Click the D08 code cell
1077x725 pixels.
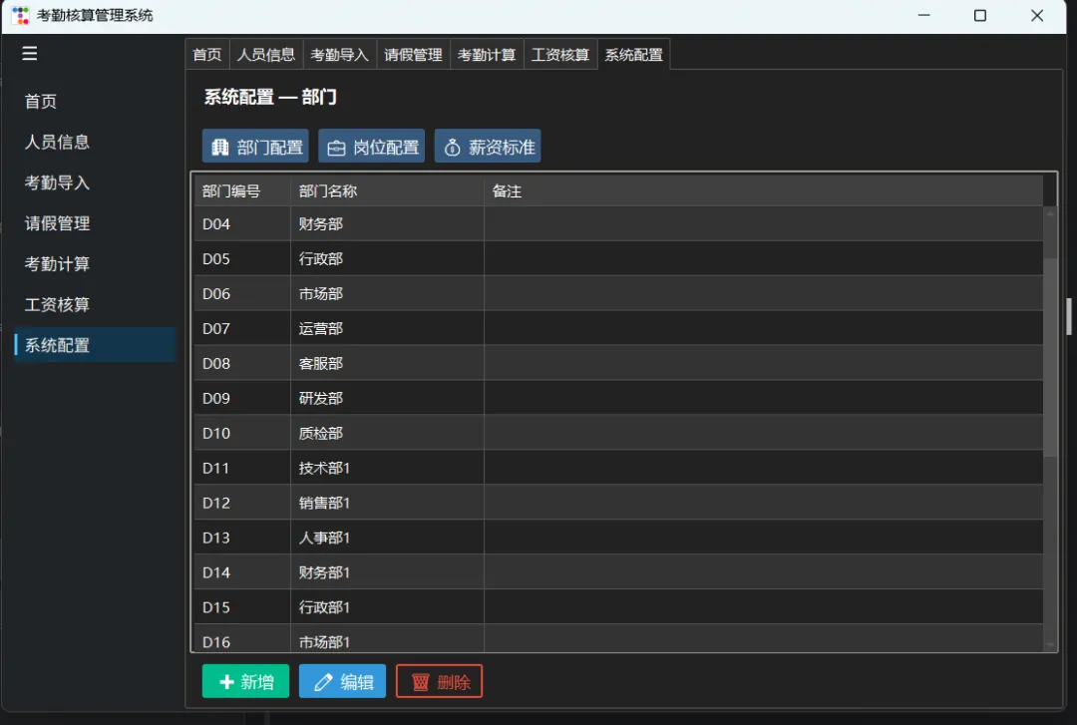pos(242,364)
